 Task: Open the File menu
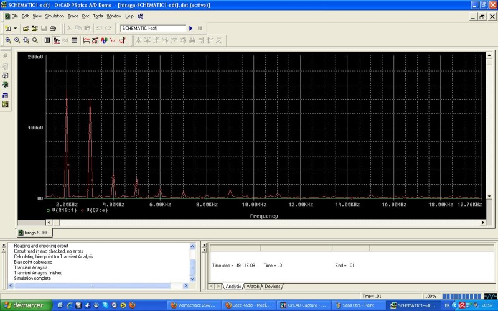14,16
